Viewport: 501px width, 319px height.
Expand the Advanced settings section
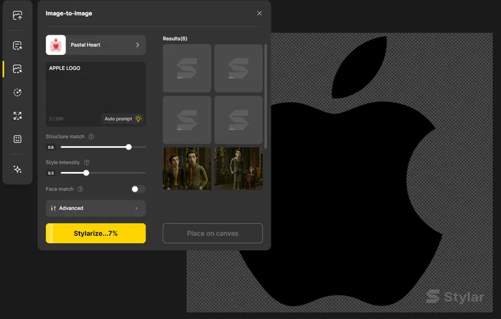[95, 208]
